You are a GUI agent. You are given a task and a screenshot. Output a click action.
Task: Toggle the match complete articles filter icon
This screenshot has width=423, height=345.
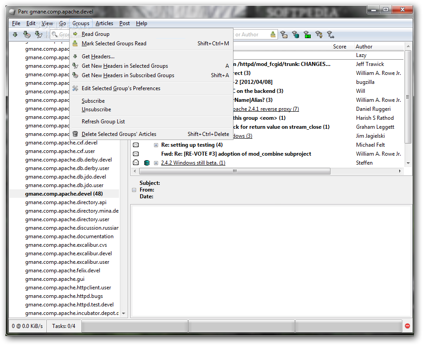point(307,35)
